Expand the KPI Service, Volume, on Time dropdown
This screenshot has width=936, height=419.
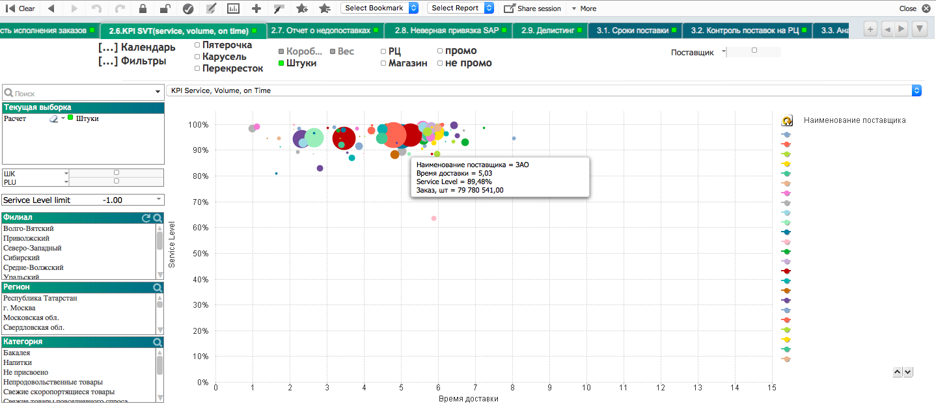click(x=916, y=90)
